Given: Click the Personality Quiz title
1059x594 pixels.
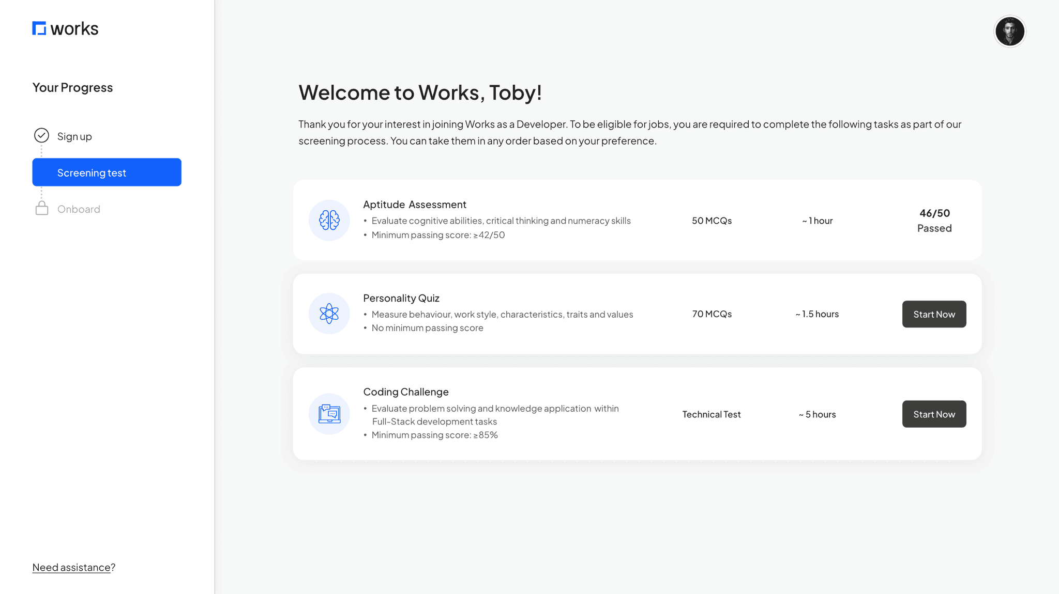Looking at the screenshot, I should (x=401, y=298).
